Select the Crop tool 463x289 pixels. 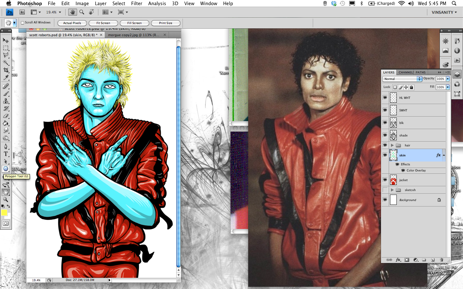(6, 70)
